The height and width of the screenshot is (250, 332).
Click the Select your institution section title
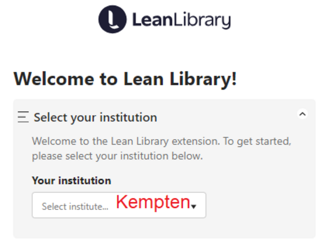95,118
